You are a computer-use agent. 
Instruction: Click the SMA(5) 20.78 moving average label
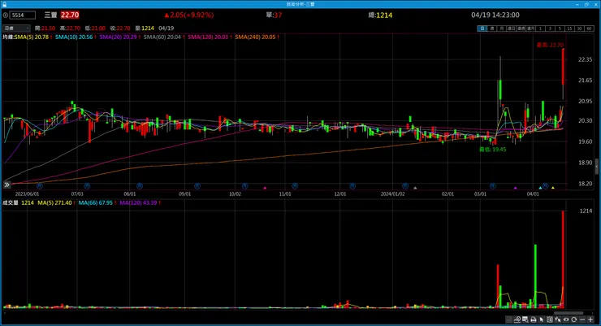(x=32, y=37)
